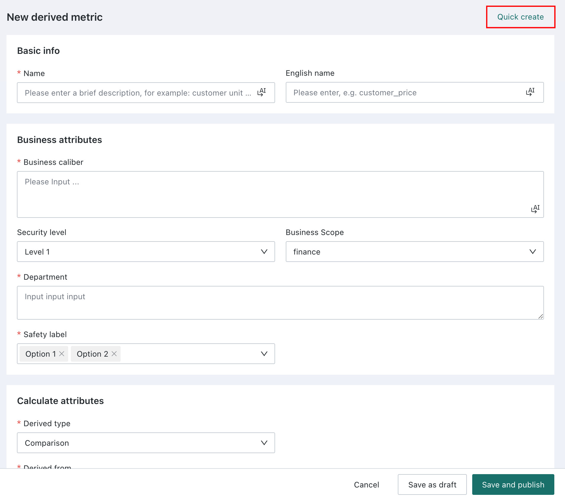Click Save and publish
The image size is (565, 499).
tap(513, 484)
